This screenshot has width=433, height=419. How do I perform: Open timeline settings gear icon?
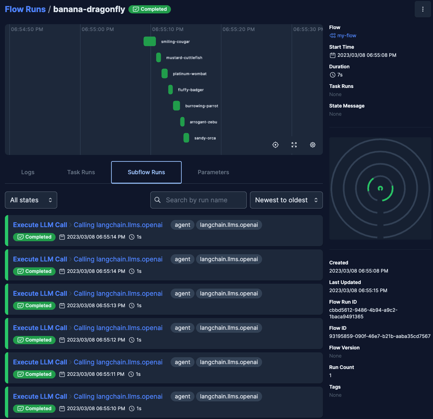tap(313, 145)
